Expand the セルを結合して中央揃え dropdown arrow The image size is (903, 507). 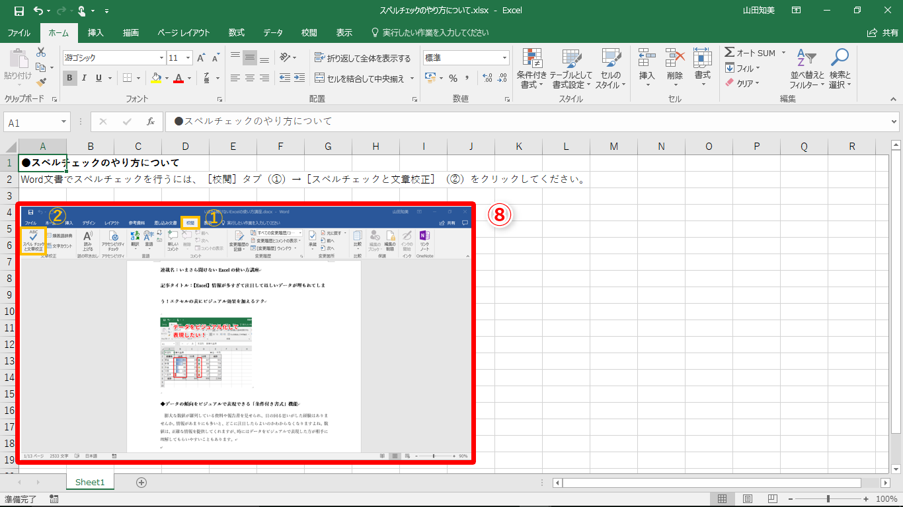[412, 79]
